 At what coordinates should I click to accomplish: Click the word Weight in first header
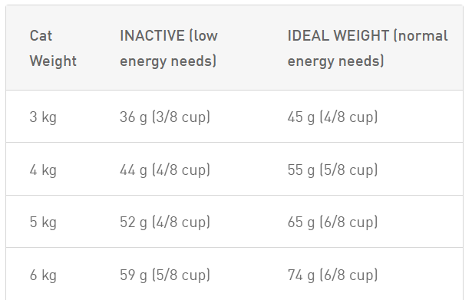click(x=53, y=61)
